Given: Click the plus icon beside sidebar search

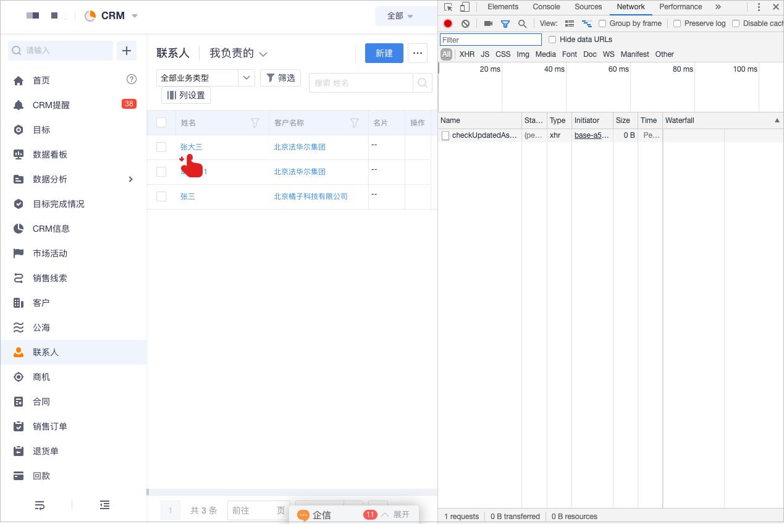Looking at the screenshot, I should pos(127,51).
